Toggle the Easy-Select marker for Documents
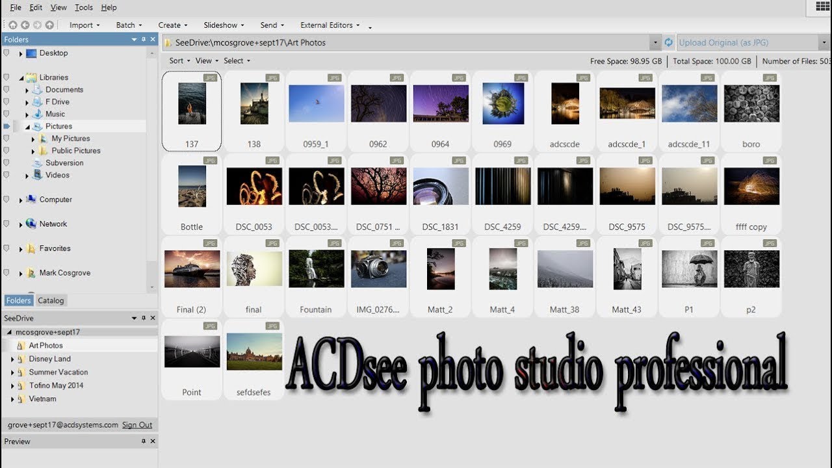 point(6,90)
